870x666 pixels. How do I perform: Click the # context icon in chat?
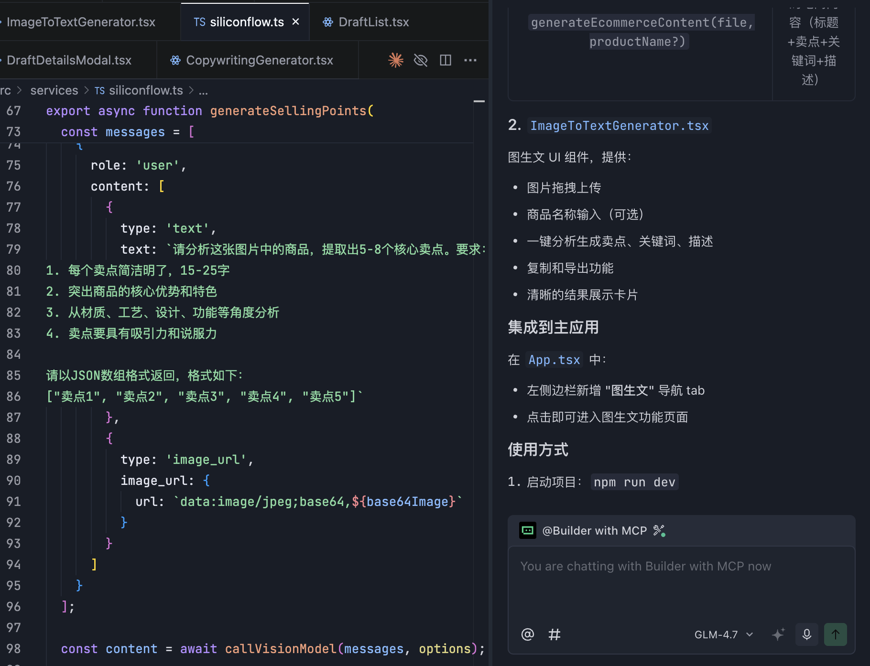555,634
